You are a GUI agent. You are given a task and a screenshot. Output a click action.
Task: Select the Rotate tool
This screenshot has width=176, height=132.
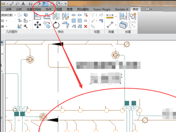56,25
